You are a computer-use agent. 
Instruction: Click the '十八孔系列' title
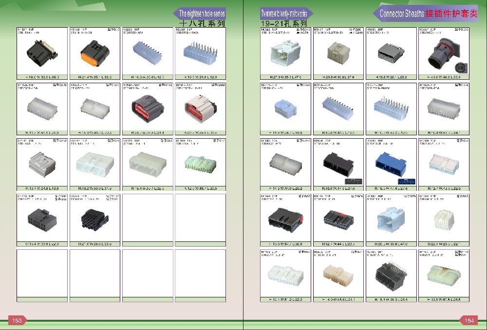(202, 23)
